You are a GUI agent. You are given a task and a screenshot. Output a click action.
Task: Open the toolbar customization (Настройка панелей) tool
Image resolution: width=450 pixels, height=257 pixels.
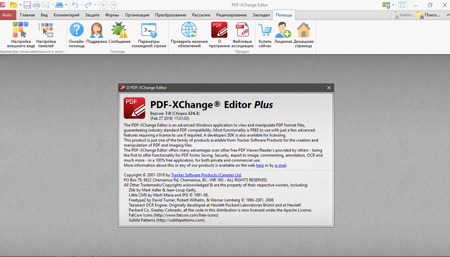46,35
